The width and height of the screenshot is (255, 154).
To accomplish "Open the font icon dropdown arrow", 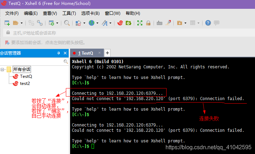I will point(110,23).
